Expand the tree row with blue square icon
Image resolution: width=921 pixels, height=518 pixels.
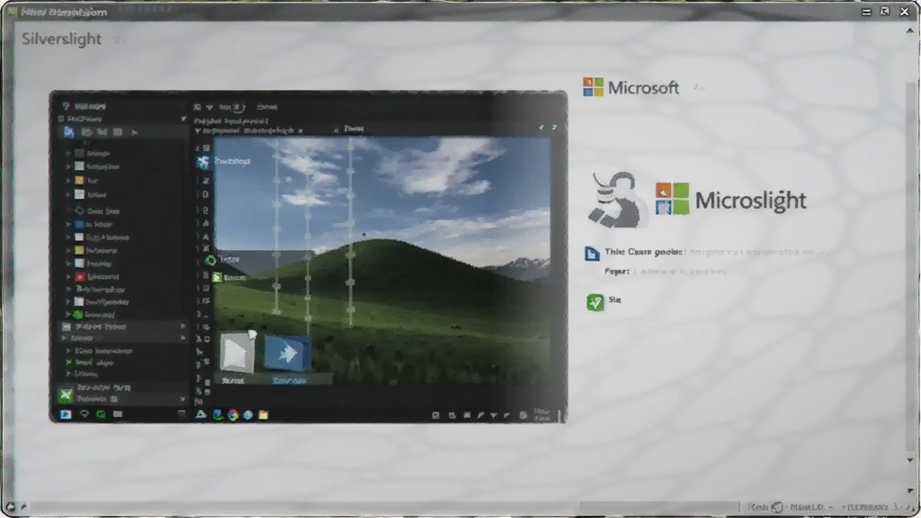click(68, 224)
